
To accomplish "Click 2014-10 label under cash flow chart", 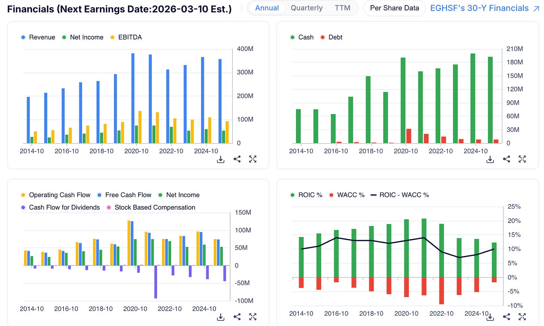I will (x=32, y=309).
